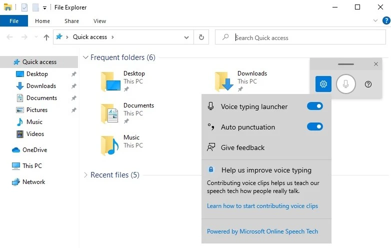Click the File Explorer title bar folder icon
Image resolution: width=391 pixels, height=248 pixels.
[x=7, y=7]
